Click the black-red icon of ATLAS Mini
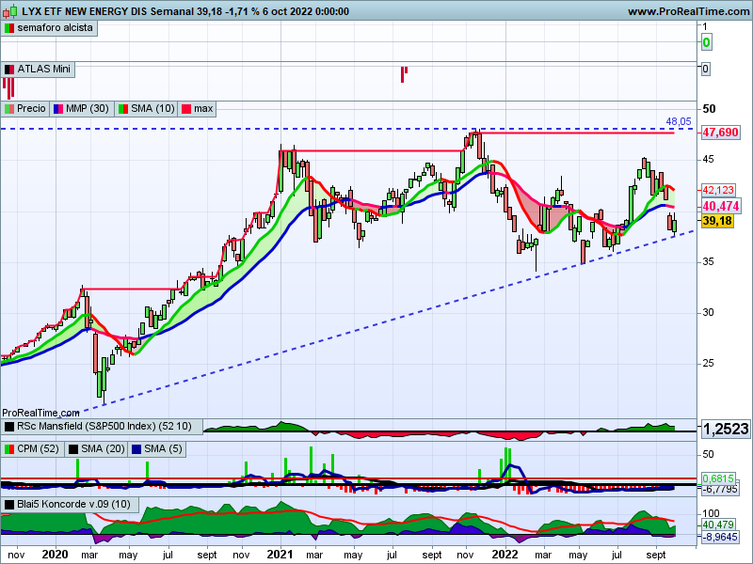The width and height of the screenshot is (753, 564). tap(9, 70)
